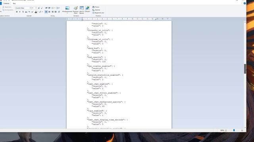Apply strikethrough formatting
This screenshot has width=254, height=142.
coord(26,12)
